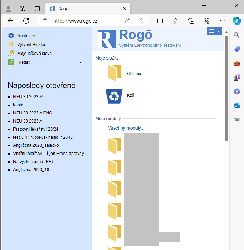
Task: Click the Rogō logo image
Action: click(x=107, y=38)
